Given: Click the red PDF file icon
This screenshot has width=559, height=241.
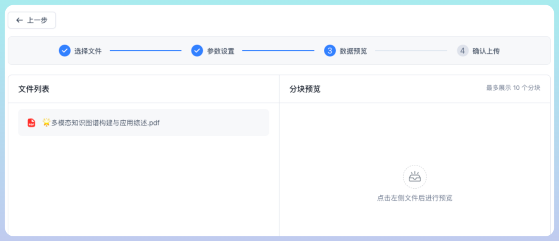Looking at the screenshot, I should point(32,123).
